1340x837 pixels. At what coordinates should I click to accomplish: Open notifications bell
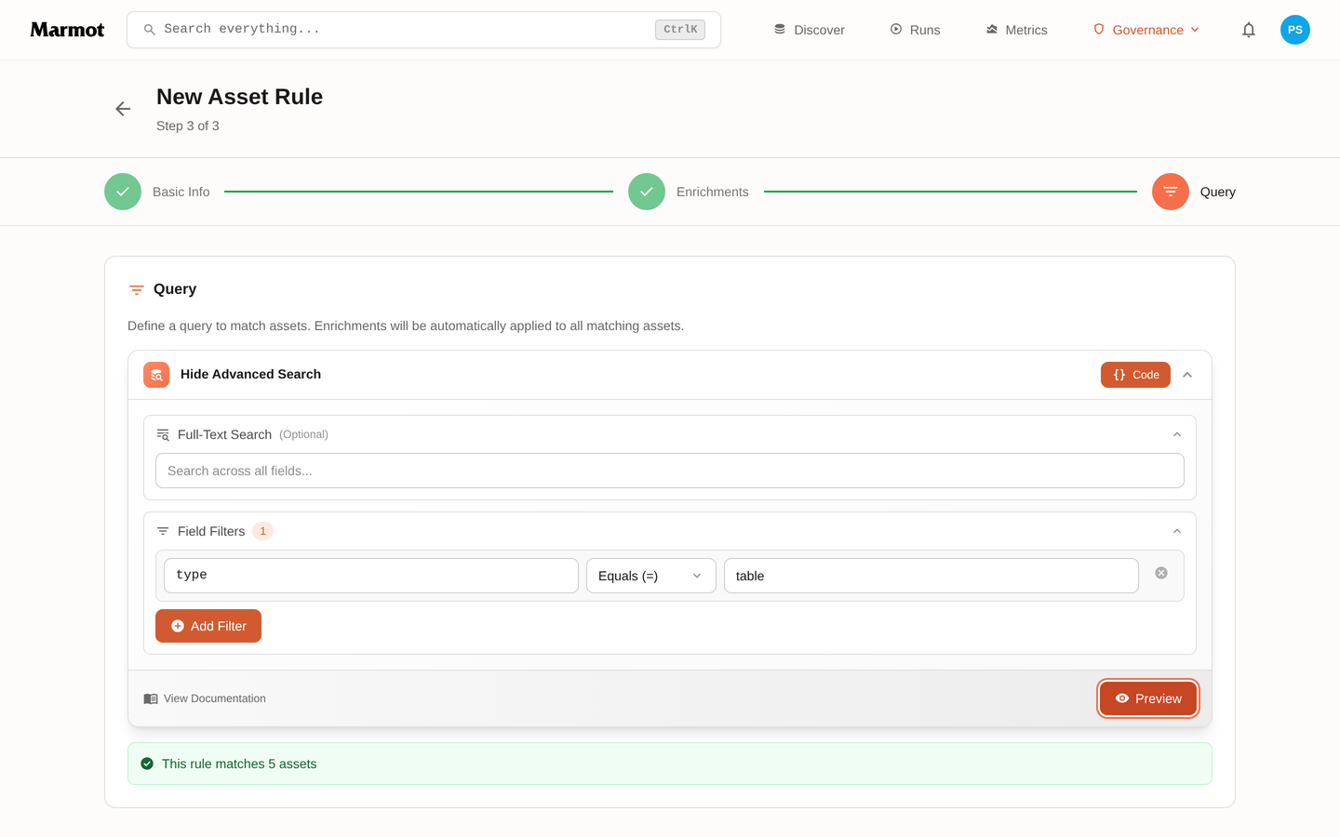click(1249, 30)
